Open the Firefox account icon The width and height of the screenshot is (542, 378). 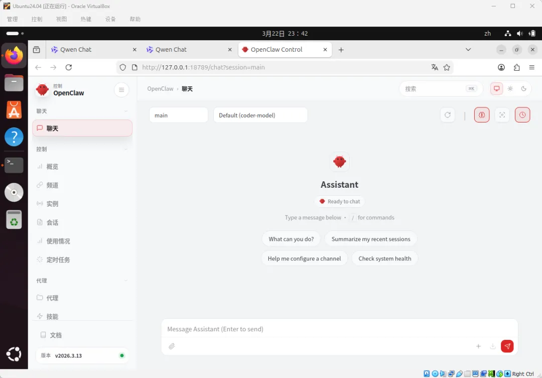[501, 67]
